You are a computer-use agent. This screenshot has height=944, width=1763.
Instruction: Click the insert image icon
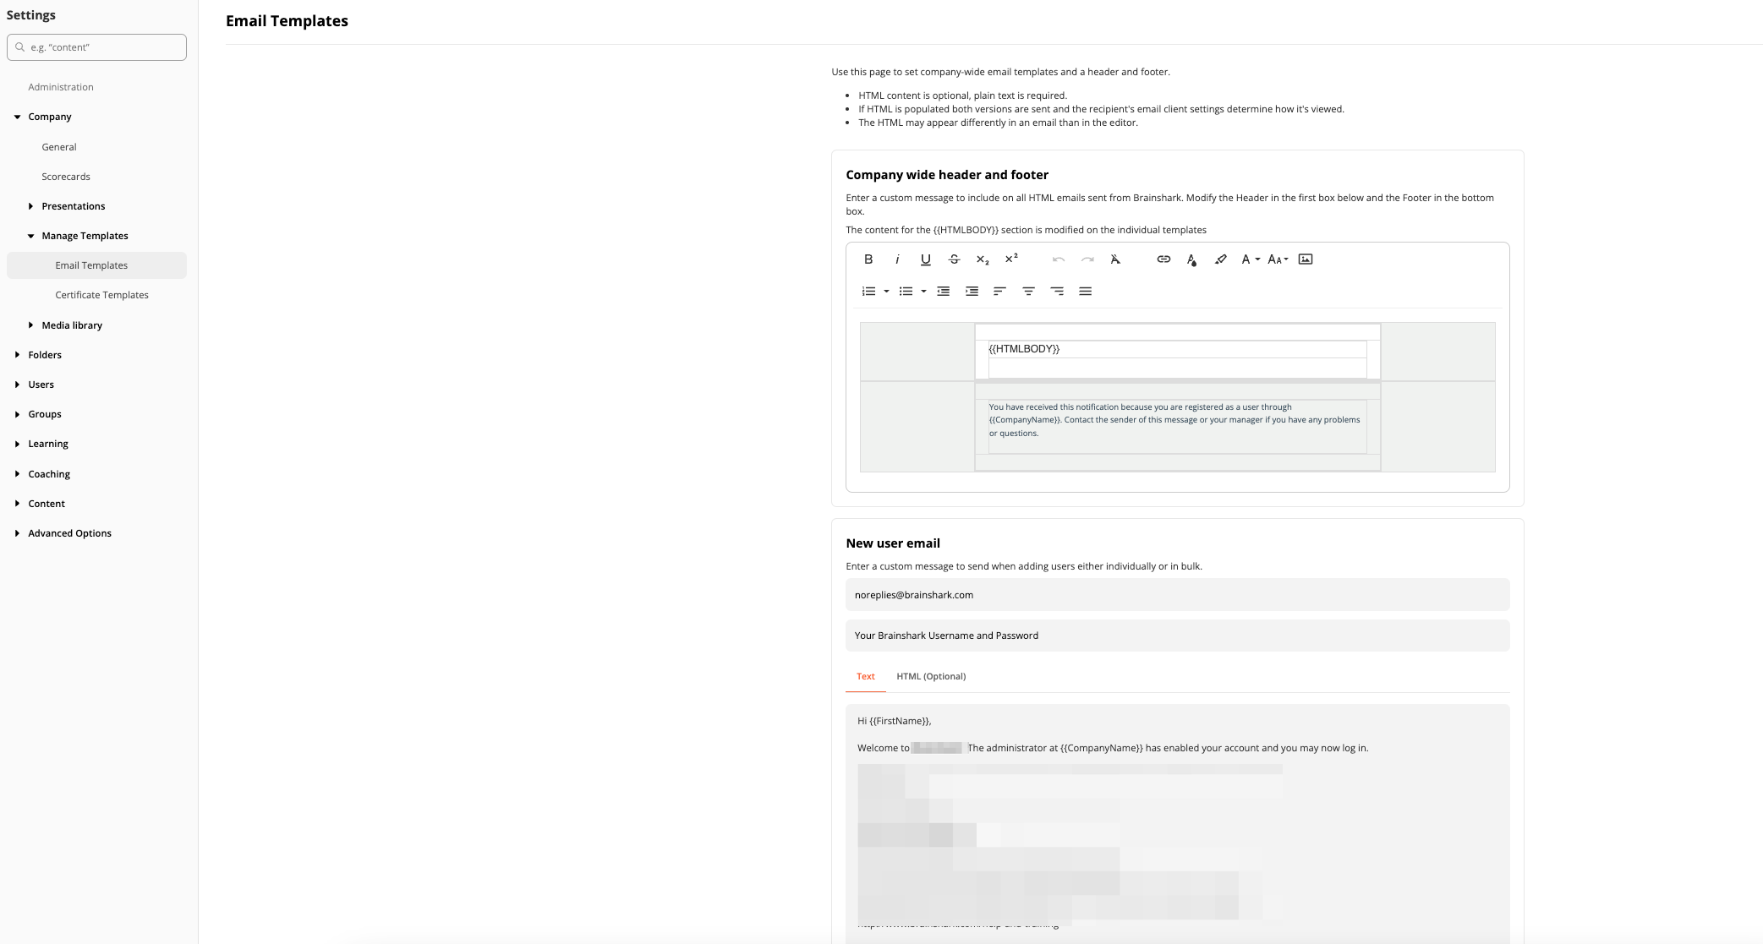coord(1306,259)
